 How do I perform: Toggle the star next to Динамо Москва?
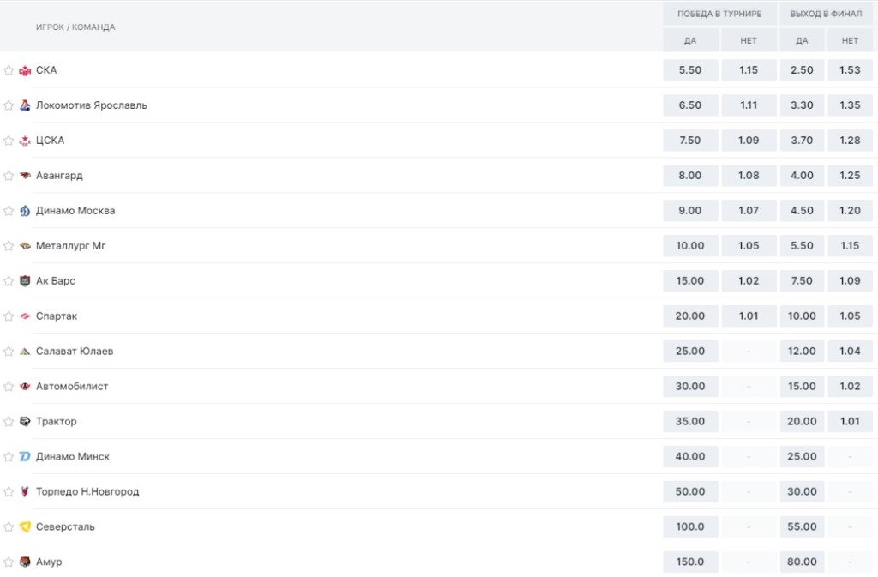9,211
